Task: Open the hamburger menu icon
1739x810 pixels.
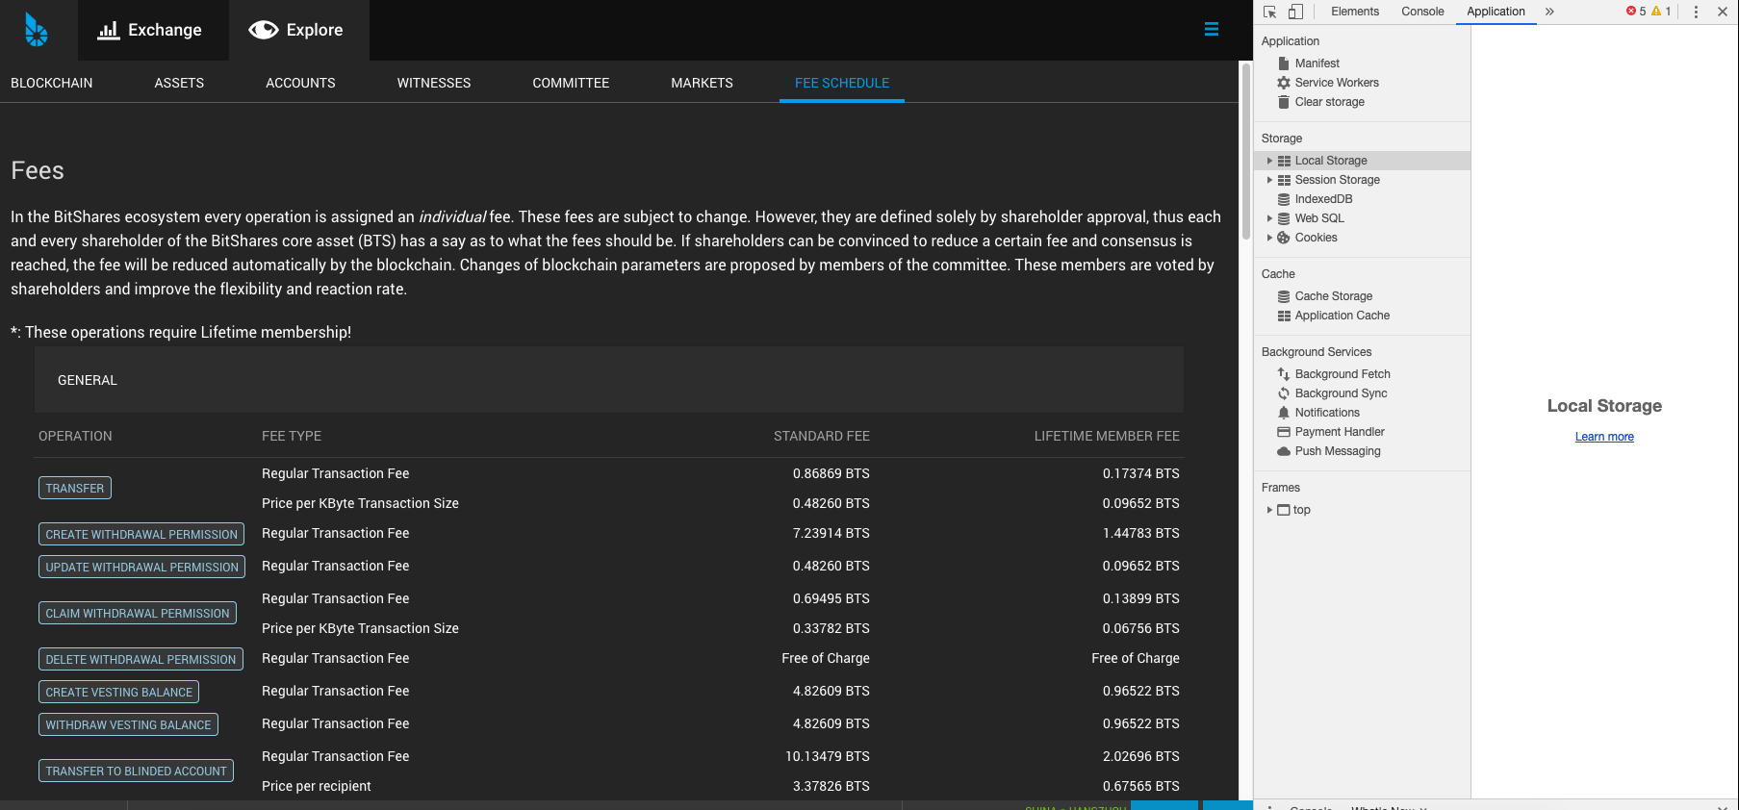Action: 1212,30
